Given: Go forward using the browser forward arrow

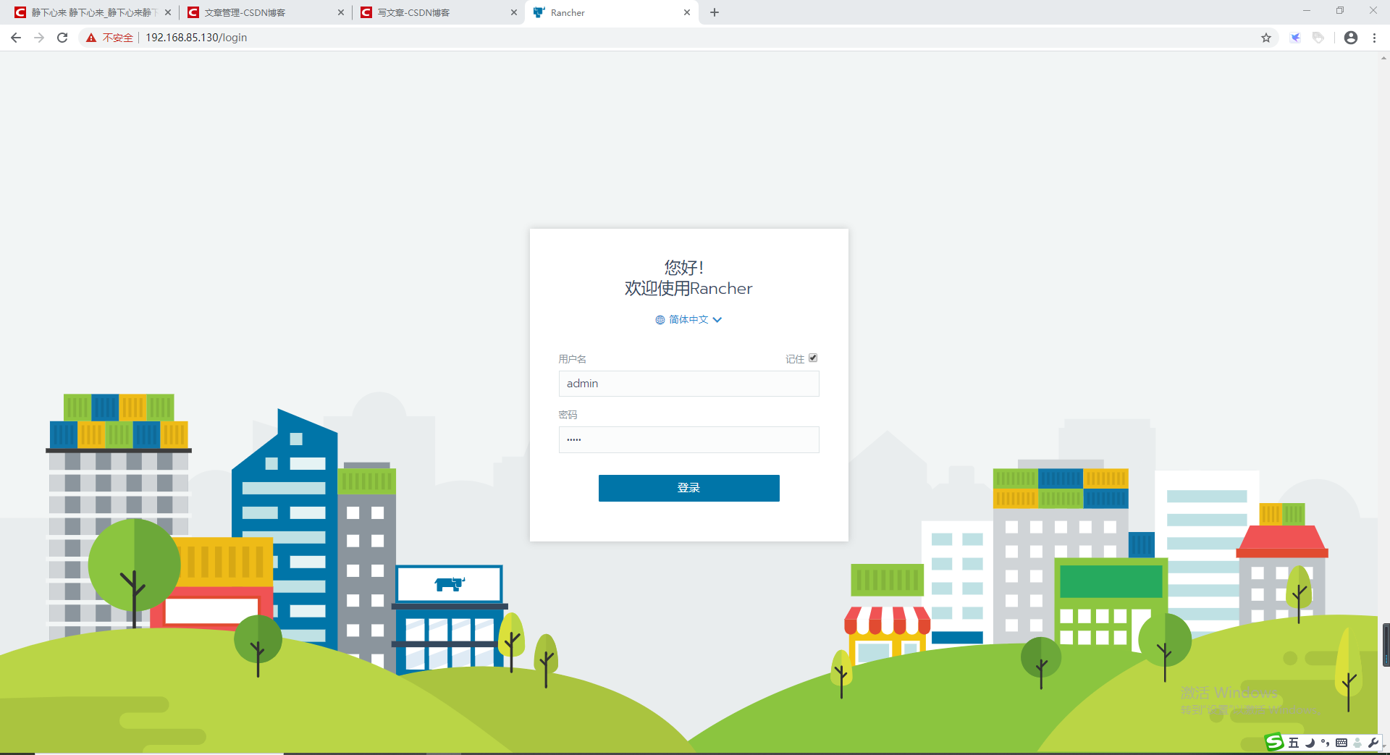Looking at the screenshot, I should (39, 38).
